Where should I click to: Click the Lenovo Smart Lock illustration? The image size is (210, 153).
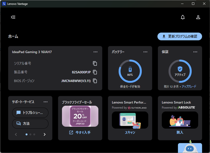click(180, 120)
